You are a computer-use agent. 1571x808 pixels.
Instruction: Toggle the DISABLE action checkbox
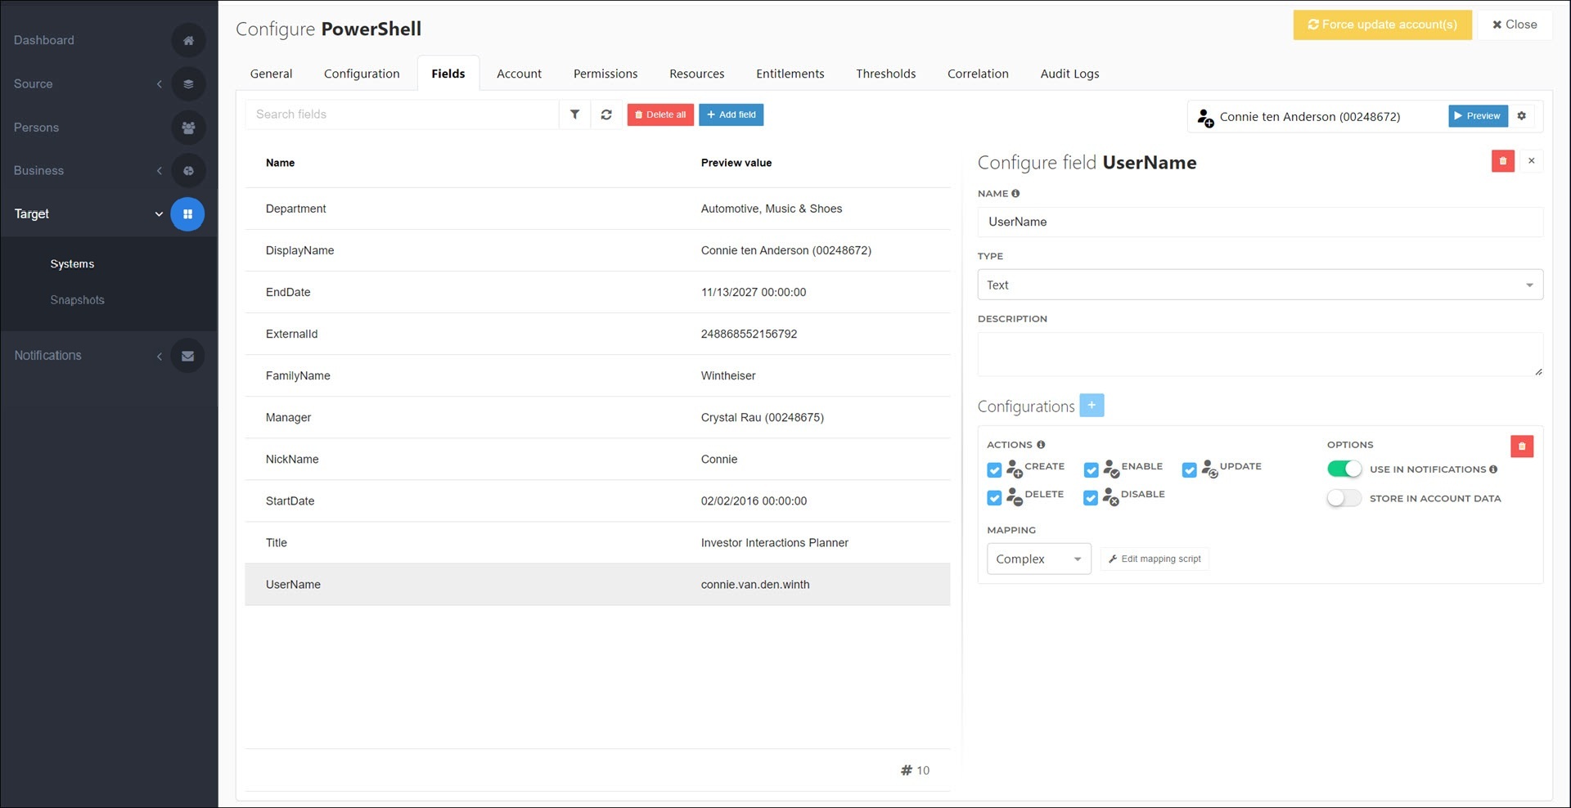(x=1091, y=498)
